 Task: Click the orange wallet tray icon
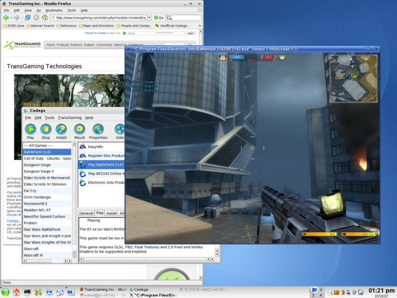[337, 292]
